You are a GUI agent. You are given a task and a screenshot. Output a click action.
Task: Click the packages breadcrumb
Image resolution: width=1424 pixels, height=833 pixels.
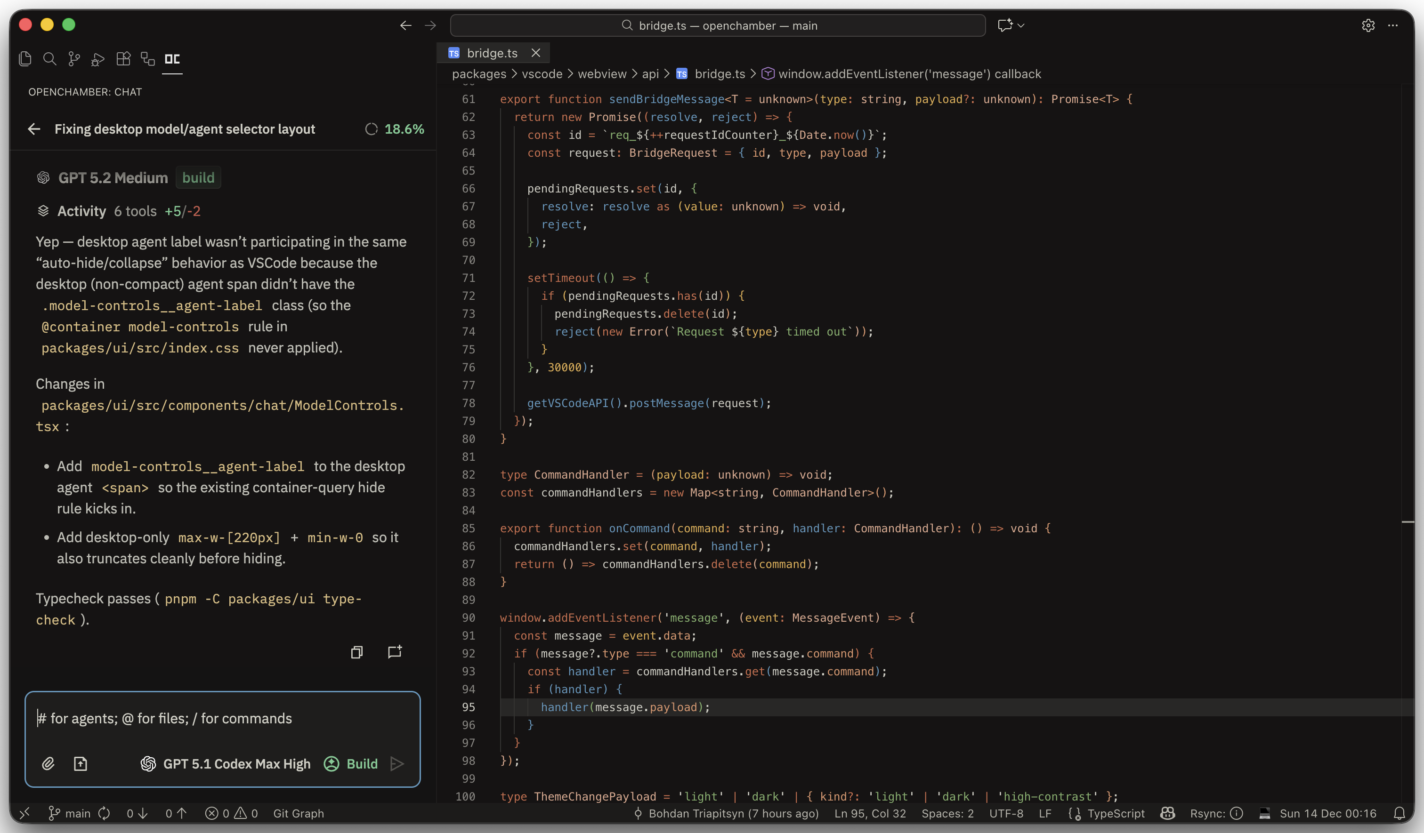coord(479,74)
